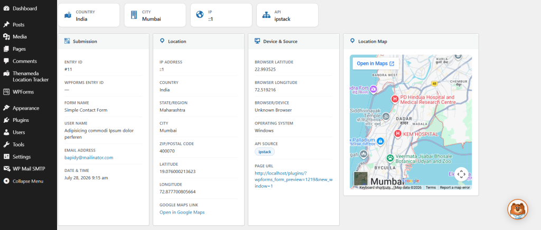Viewport: 541px width, 230px height.
Task: Click Collapse Menu label
Action: [x=28, y=181]
